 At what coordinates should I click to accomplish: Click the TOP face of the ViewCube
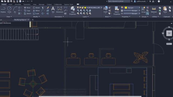(x=169, y=33)
